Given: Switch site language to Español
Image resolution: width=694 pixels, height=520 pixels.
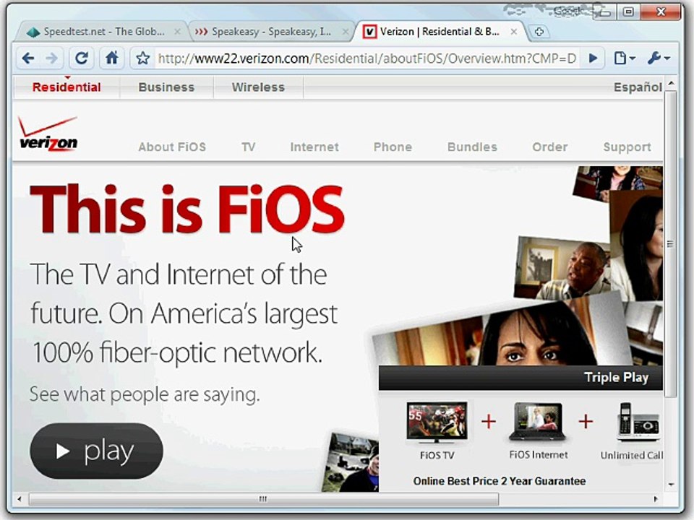Looking at the screenshot, I should coord(638,87).
